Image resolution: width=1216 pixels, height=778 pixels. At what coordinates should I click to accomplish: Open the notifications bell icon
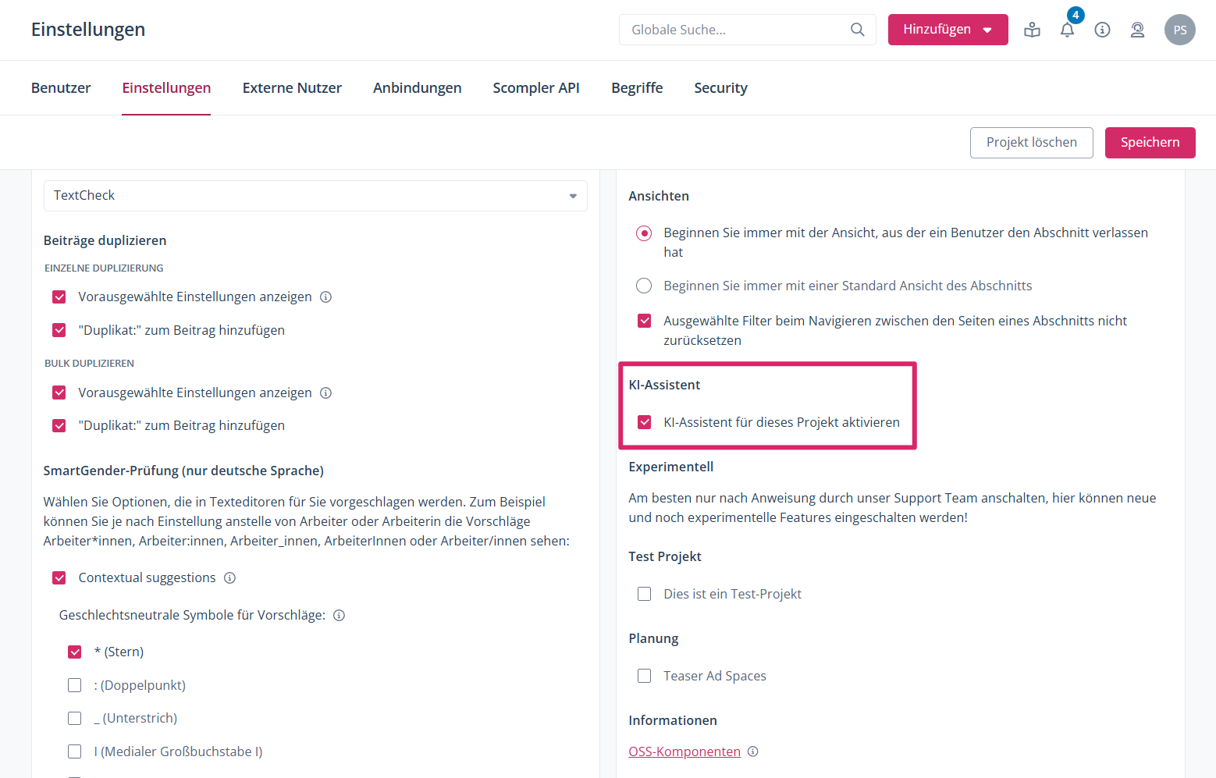pos(1067,30)
